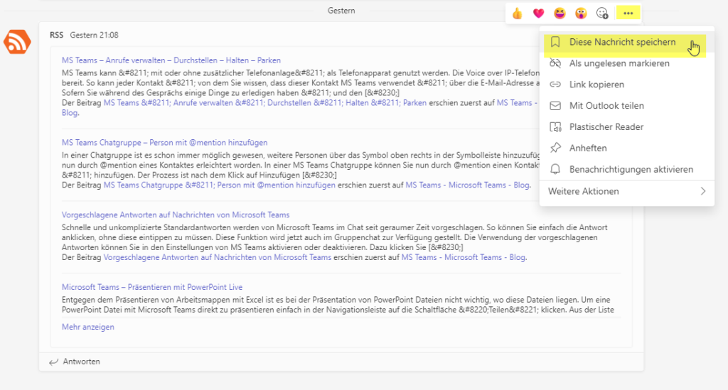React with the surprised emoji
728x390 pixels.
coord(581,13)
